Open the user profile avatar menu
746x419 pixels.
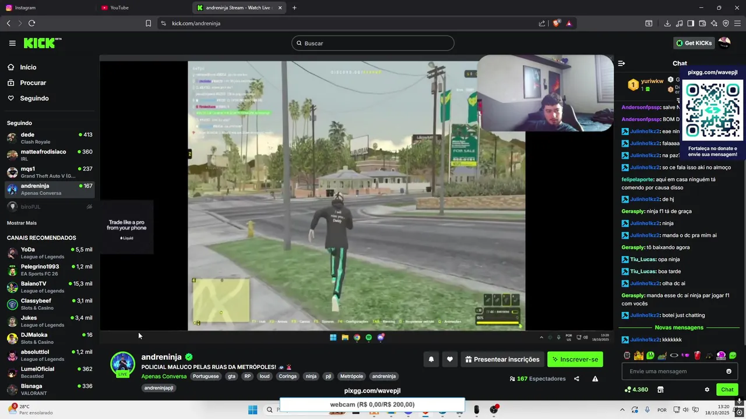724,43
